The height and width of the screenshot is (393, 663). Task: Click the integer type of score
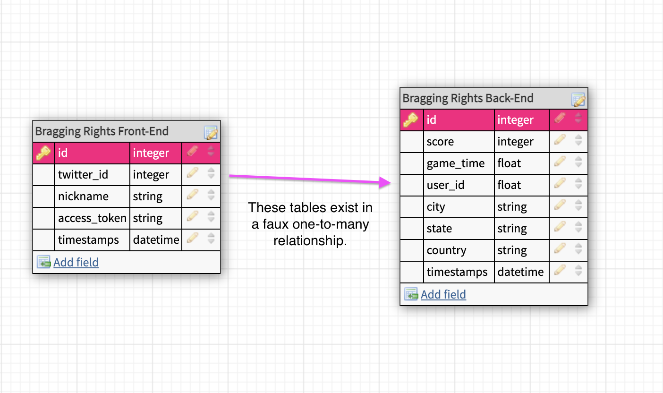point(516,142)
